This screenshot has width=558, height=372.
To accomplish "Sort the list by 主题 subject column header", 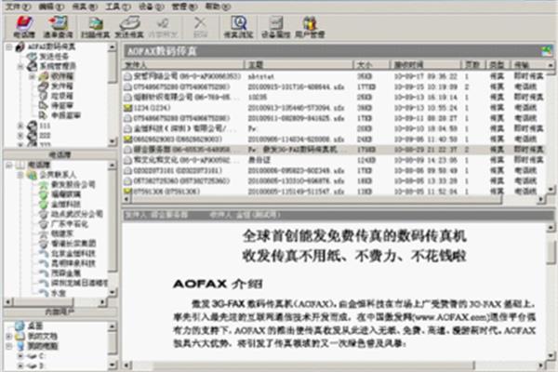I will (x=299, y=65).
